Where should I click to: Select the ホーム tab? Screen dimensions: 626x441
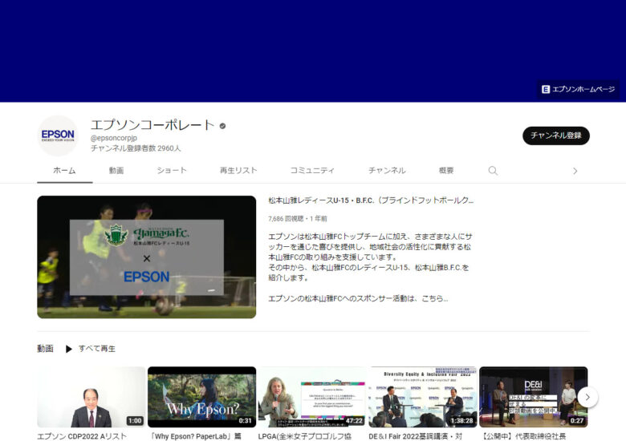point(65,171)
